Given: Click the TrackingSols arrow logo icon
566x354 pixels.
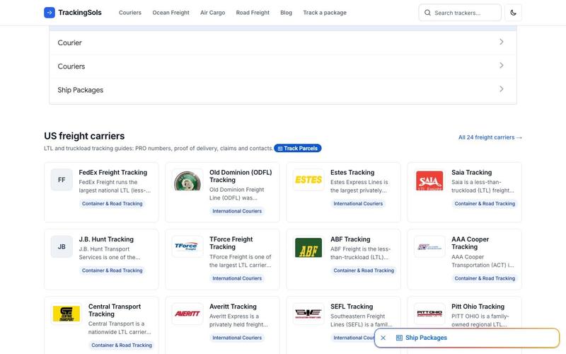Looking at the screenshot, I should pos(50,13).
